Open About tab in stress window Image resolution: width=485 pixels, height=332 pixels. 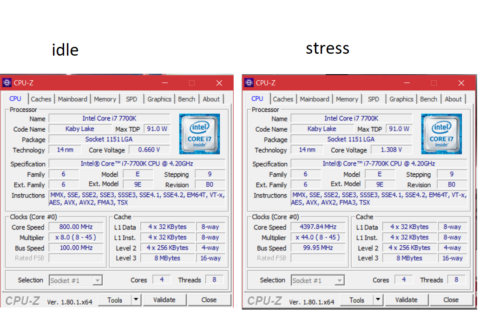click(x=453, y=99)
